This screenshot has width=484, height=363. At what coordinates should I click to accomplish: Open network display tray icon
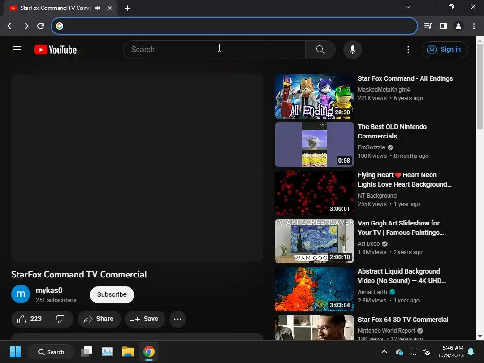coord(414,352)
